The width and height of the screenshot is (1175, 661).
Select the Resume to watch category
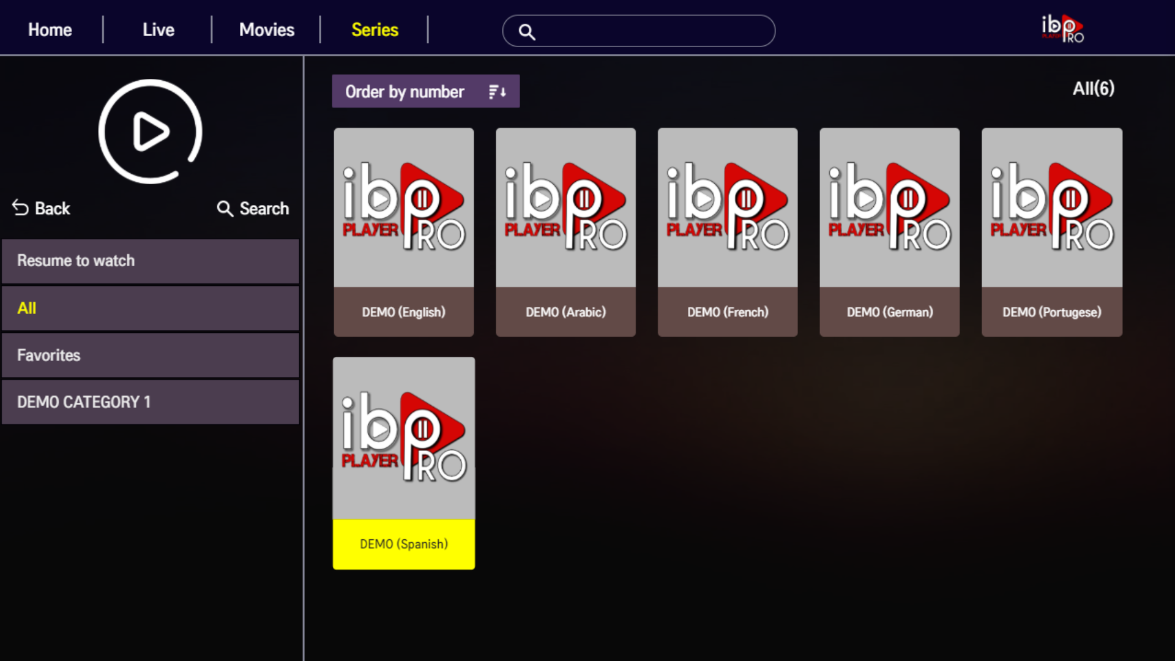[x=151, y=261]
